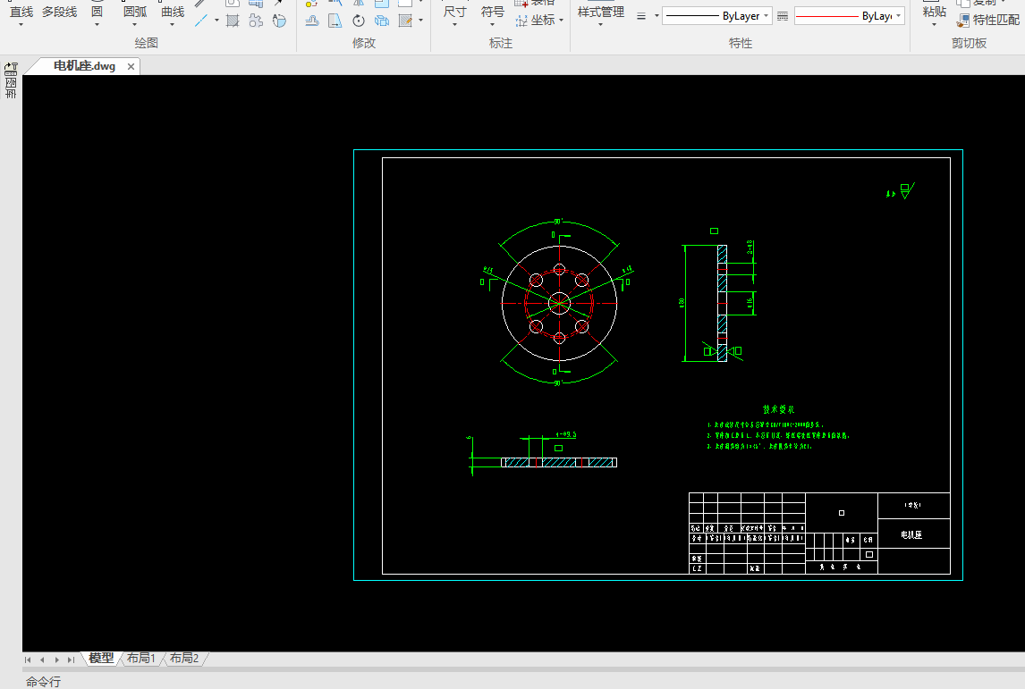Click the hatch fill icon in 绘图 panel

[x=233, y=21]
